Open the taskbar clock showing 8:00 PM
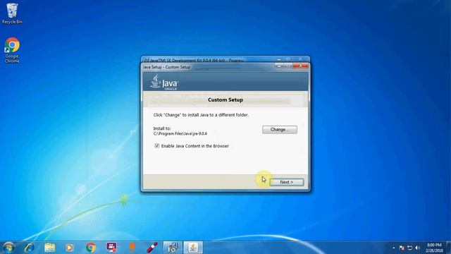451x254 pixels. [434, 248]
